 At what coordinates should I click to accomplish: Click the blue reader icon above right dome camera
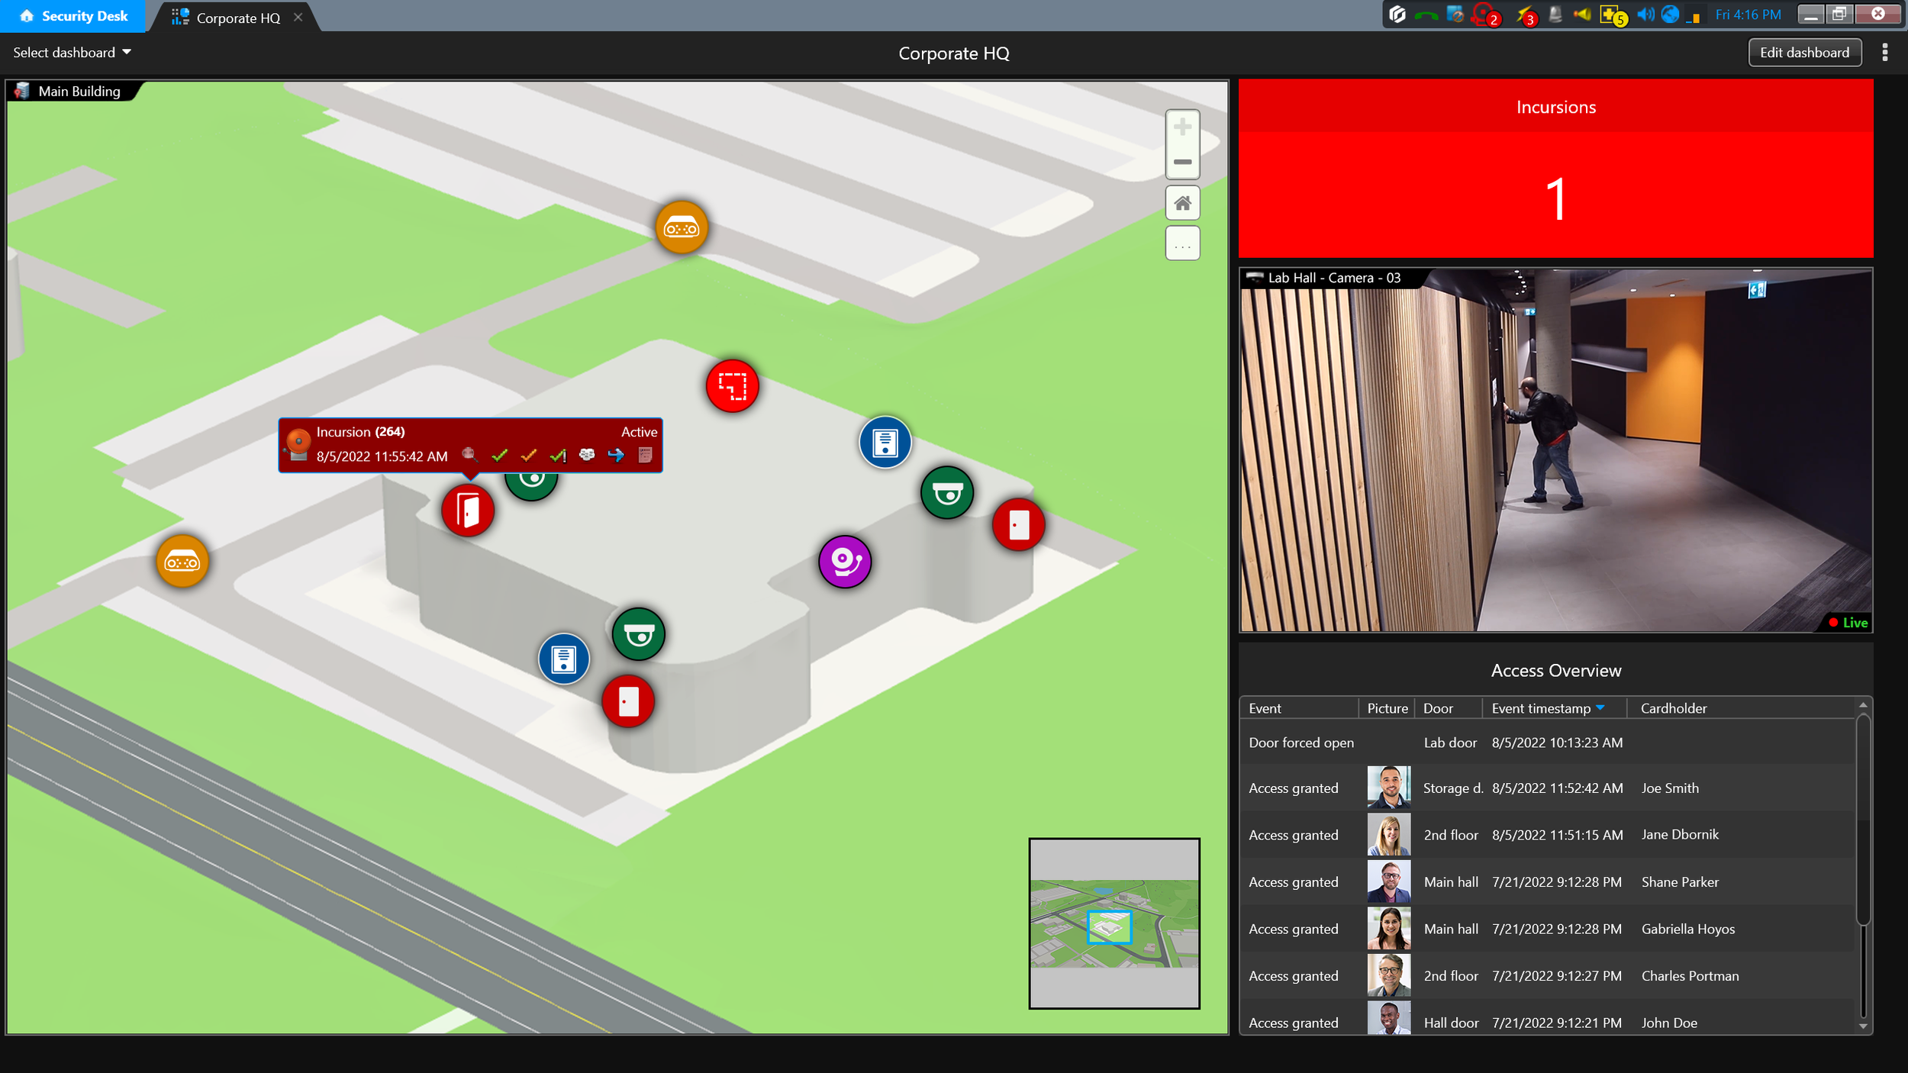[885, 442]
